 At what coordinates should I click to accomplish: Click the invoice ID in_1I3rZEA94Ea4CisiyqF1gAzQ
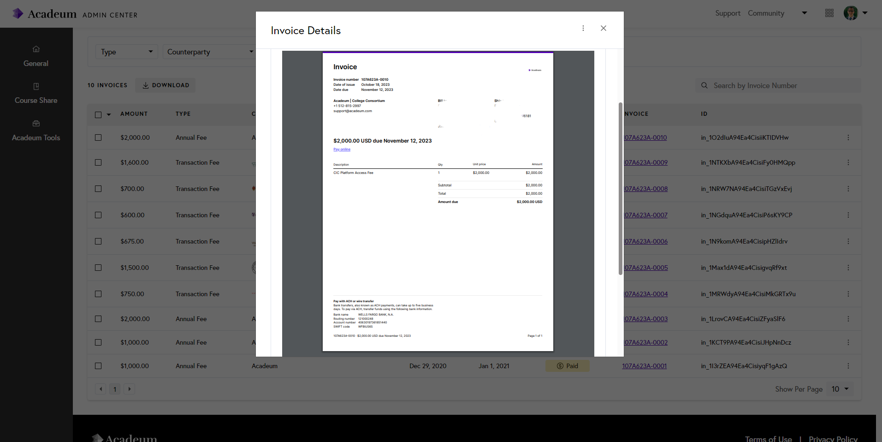(x=744, y=366)
